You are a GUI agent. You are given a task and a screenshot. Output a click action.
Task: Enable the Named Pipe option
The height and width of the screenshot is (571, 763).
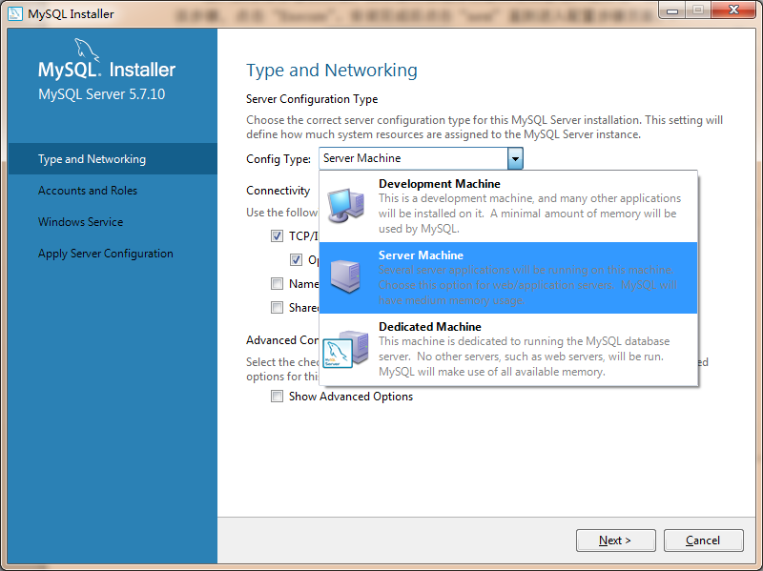point(277,283)
